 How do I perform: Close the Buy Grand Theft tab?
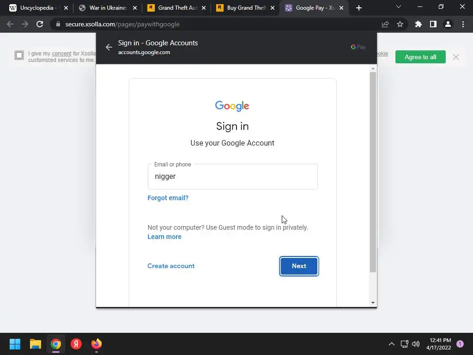(273, 8)
